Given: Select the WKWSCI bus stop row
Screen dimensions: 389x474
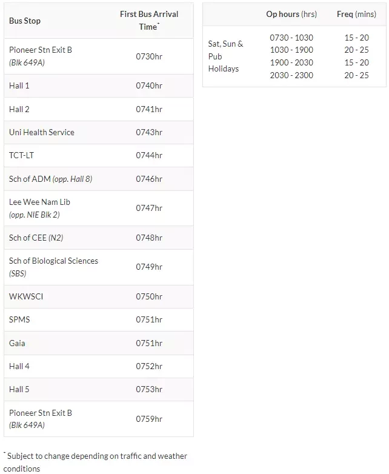Looking at the screenshot, I should click(99, 296).
